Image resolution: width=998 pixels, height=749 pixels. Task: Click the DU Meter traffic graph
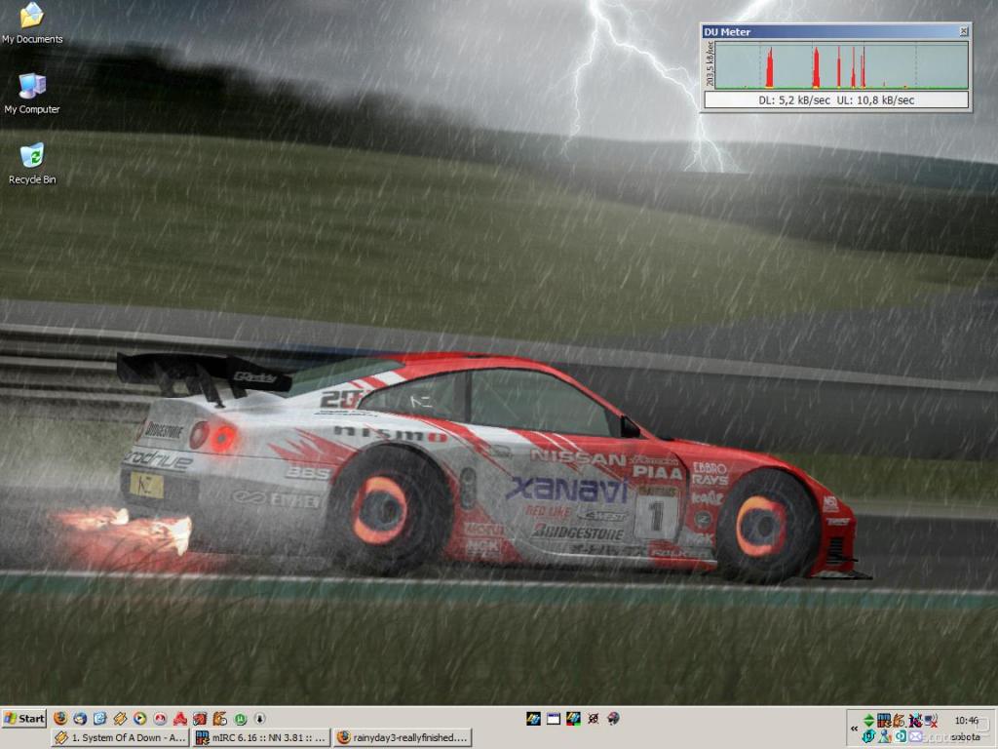point(841,65)
